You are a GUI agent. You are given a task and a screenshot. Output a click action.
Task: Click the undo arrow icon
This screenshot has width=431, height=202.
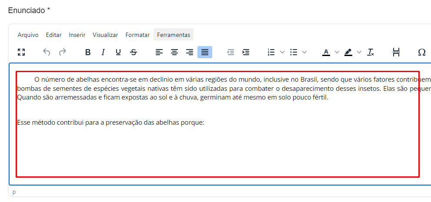click(47, 52)
